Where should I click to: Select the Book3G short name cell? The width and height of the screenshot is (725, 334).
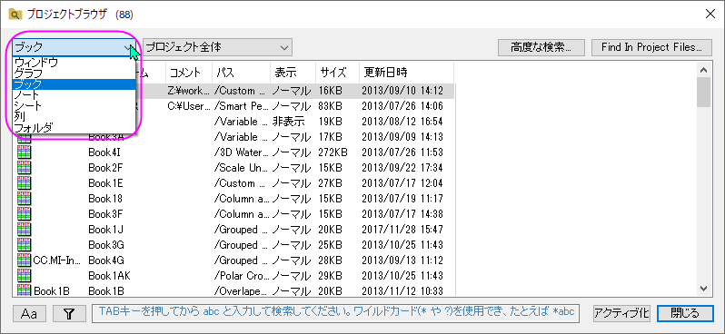(106, 245)
